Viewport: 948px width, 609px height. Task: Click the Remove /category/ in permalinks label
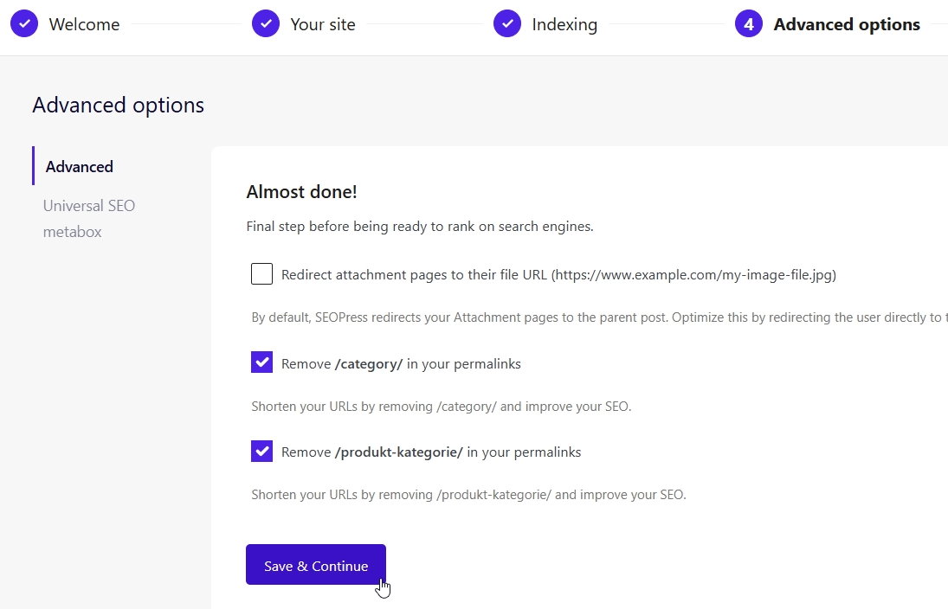pos(401,363)
